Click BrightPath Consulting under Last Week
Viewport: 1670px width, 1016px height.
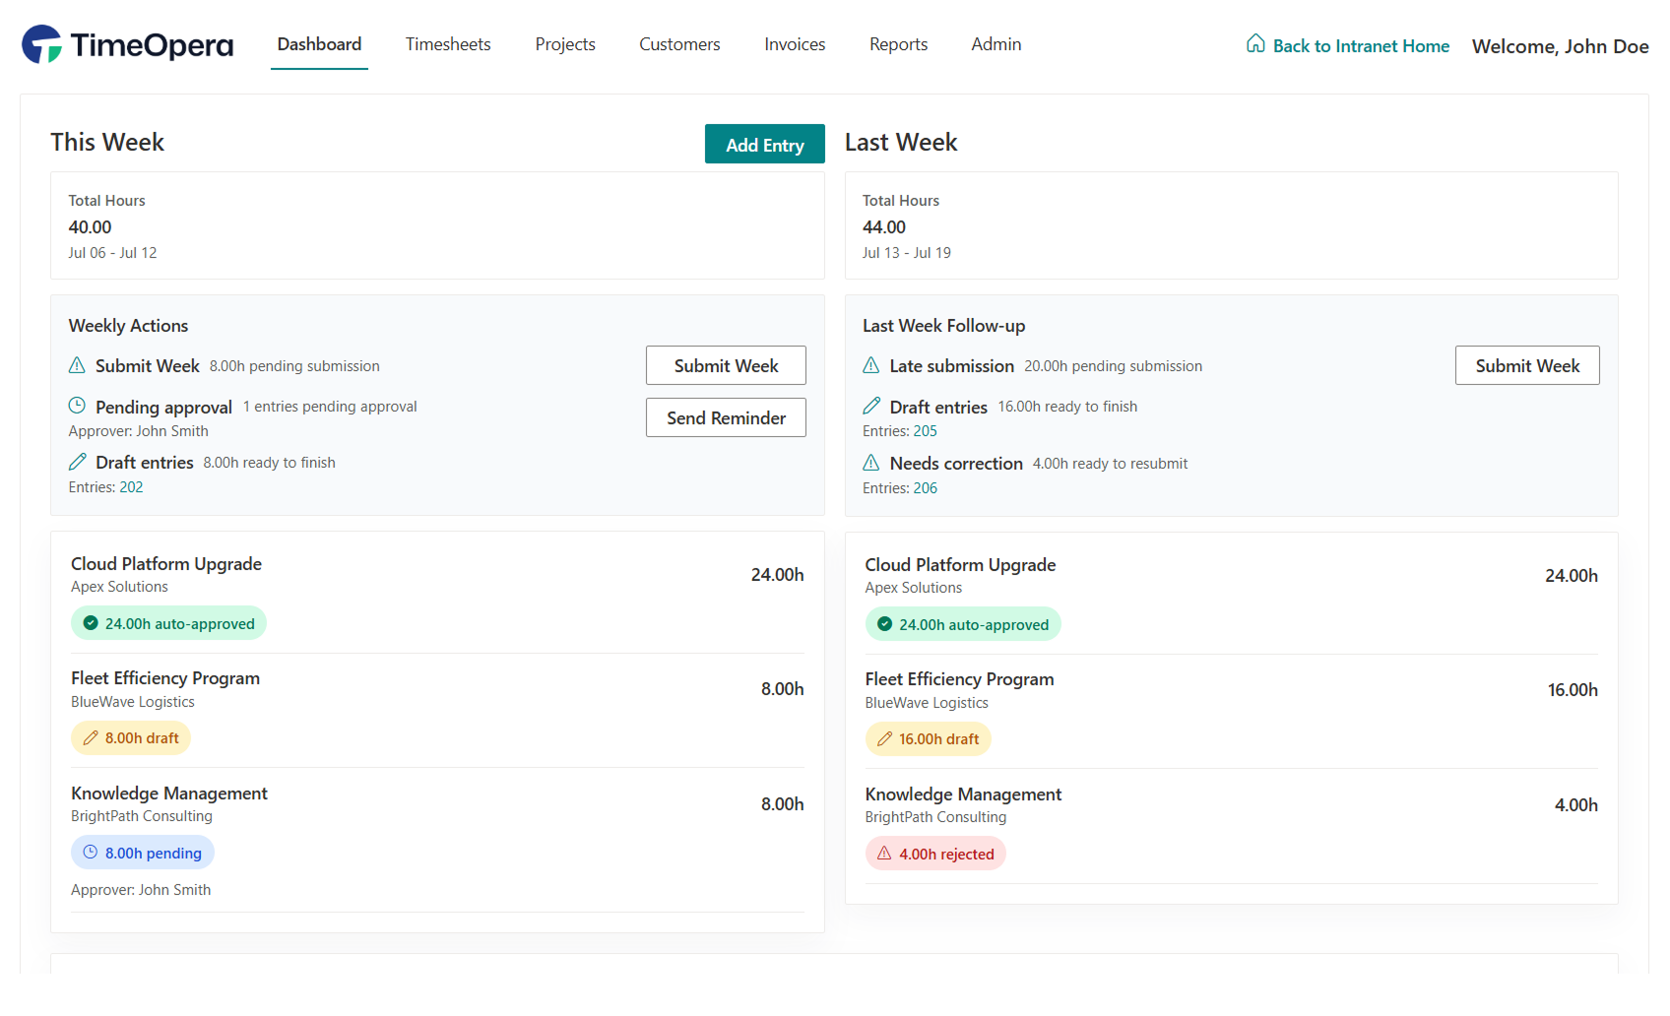click(x=935, y=817)
